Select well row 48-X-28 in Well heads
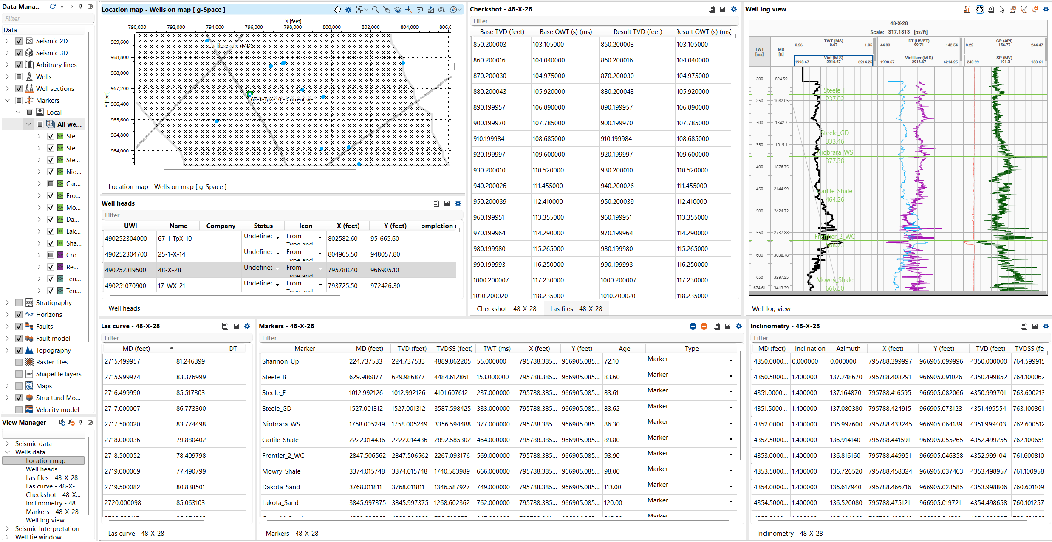1052x542 pixels. click(280, 270)
